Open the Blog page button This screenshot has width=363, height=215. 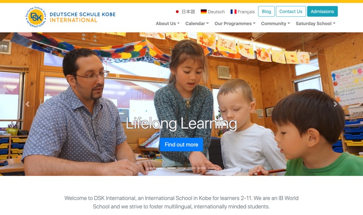pyautogui.click(x=266, y=11)
